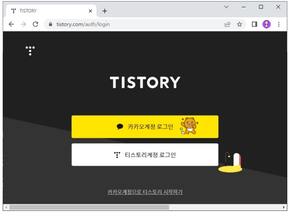Click the scrollbar left arrow
This screenshot has height=212, width=290.
tap(6, 207)
